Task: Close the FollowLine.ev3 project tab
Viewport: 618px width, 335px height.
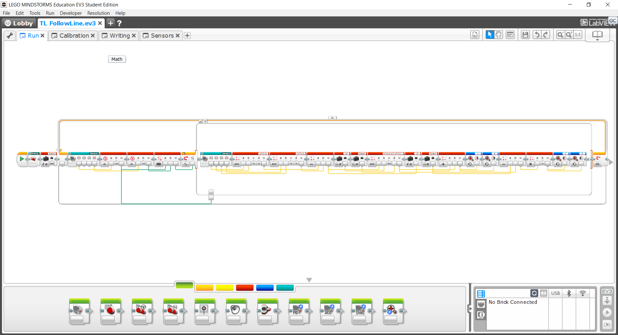Action: point(100,23)
